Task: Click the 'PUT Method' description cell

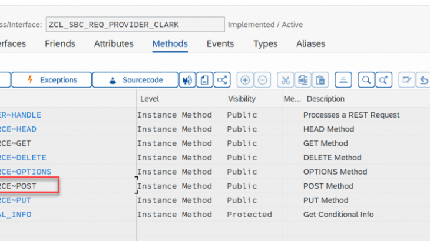Action: 326,200
